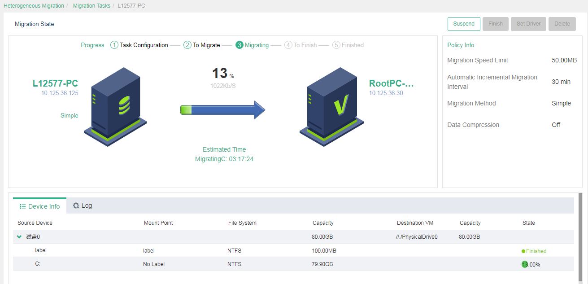588x284 pixels.
Task: Switch to the Device Info tab
Action: 39,206
